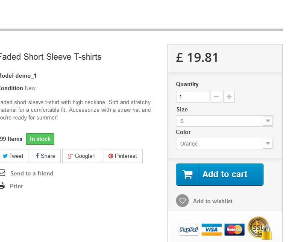The width and height of the screenshot is (299, 242).
Task: Decrease quantity with the minus button
Action: (217, 97)
